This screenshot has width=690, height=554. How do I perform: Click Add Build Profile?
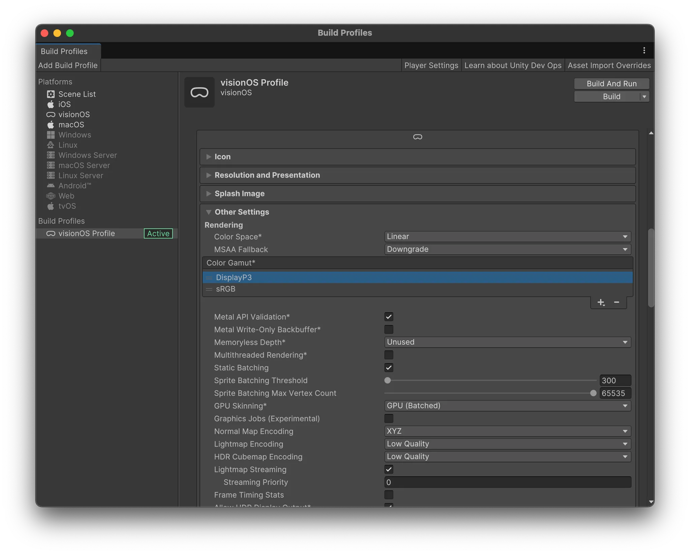click(x=68, y=65)
